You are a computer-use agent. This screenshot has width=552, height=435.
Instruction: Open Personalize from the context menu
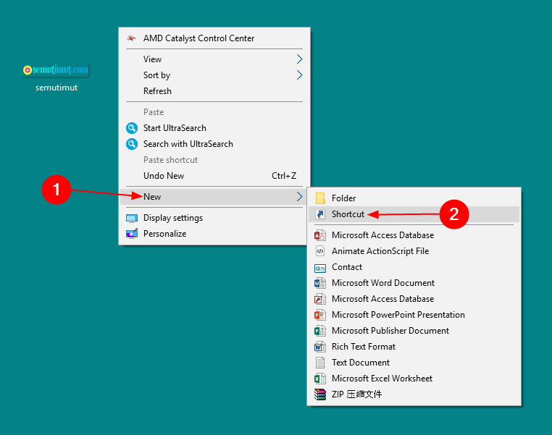[x=214, y=234]
